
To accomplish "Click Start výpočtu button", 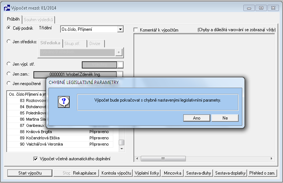I will (30, 173).
